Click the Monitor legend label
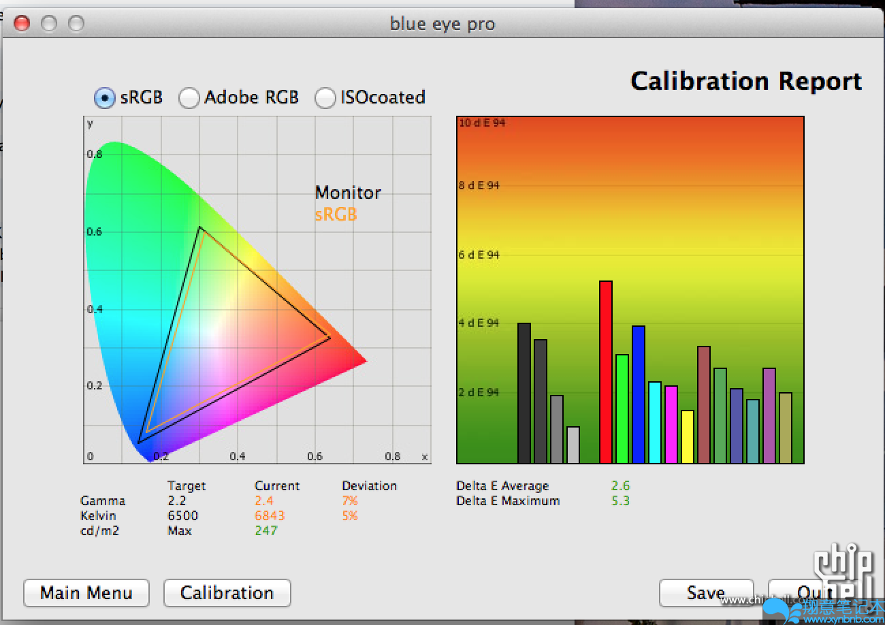Viewport: 885px width, 625px height. click(348, 193)
